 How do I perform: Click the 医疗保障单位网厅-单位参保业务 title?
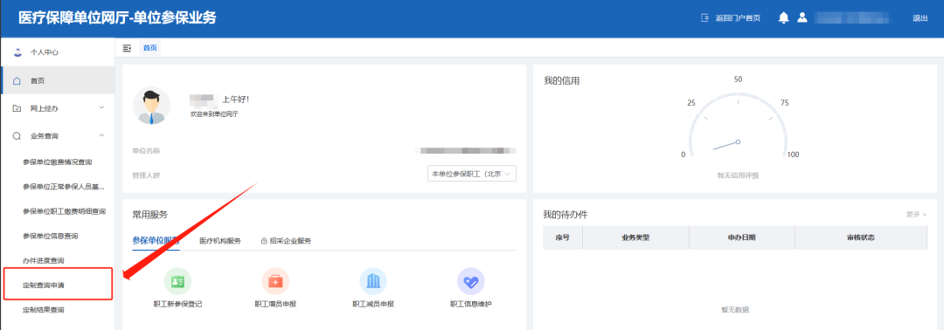tap(117, 18)
